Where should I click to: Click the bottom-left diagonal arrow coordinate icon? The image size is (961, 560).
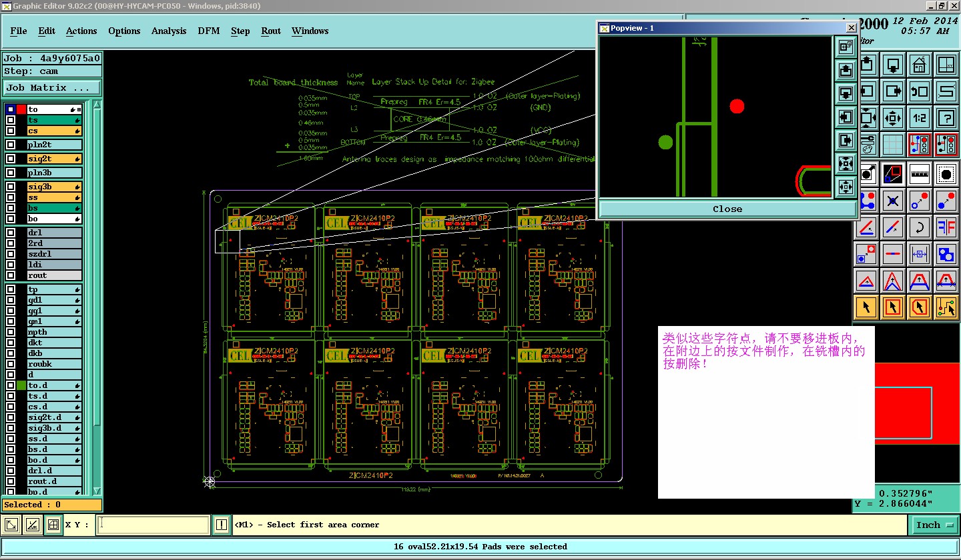click(11, 525)
